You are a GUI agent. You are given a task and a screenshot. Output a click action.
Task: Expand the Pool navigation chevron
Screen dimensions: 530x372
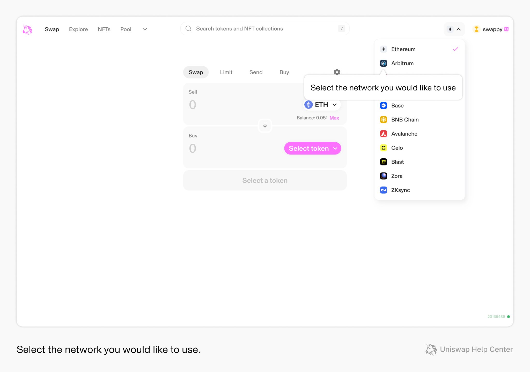tap(145, 29)
